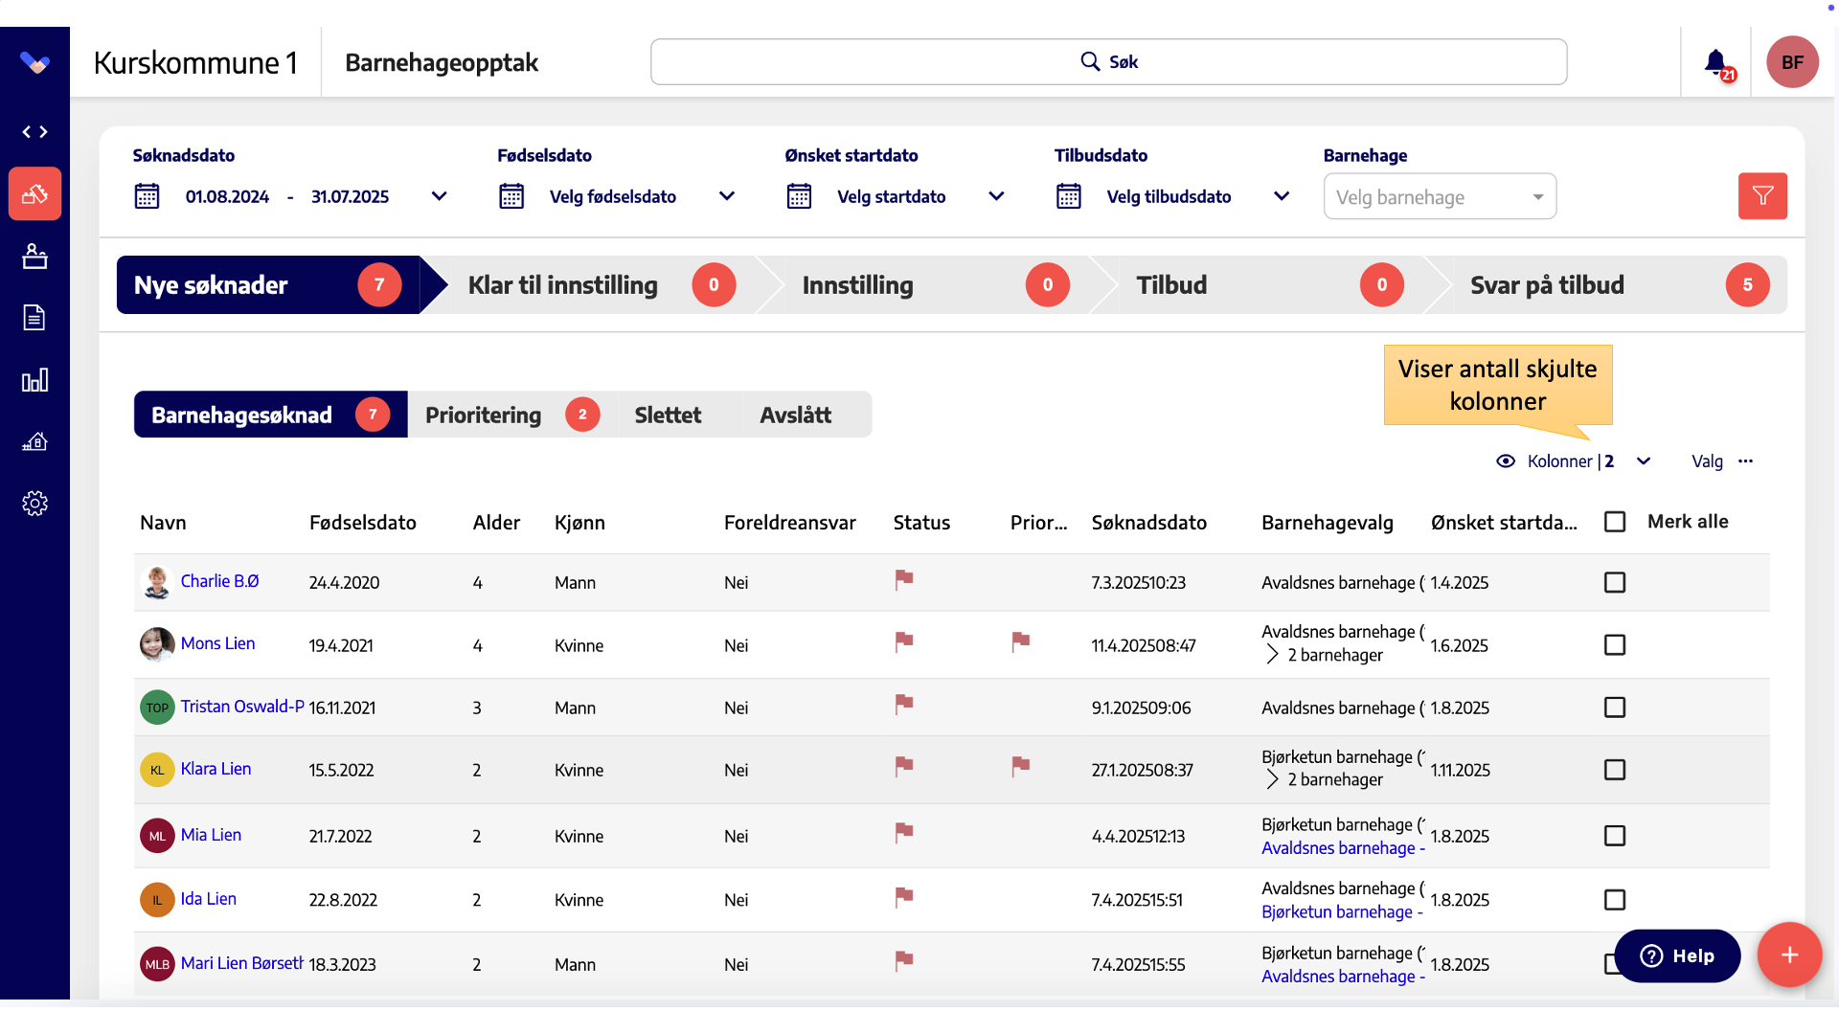Click the Tilbudsdato calendar icon
Viewport: 1839px width, 1034px height.
[x=1069, y=196]
